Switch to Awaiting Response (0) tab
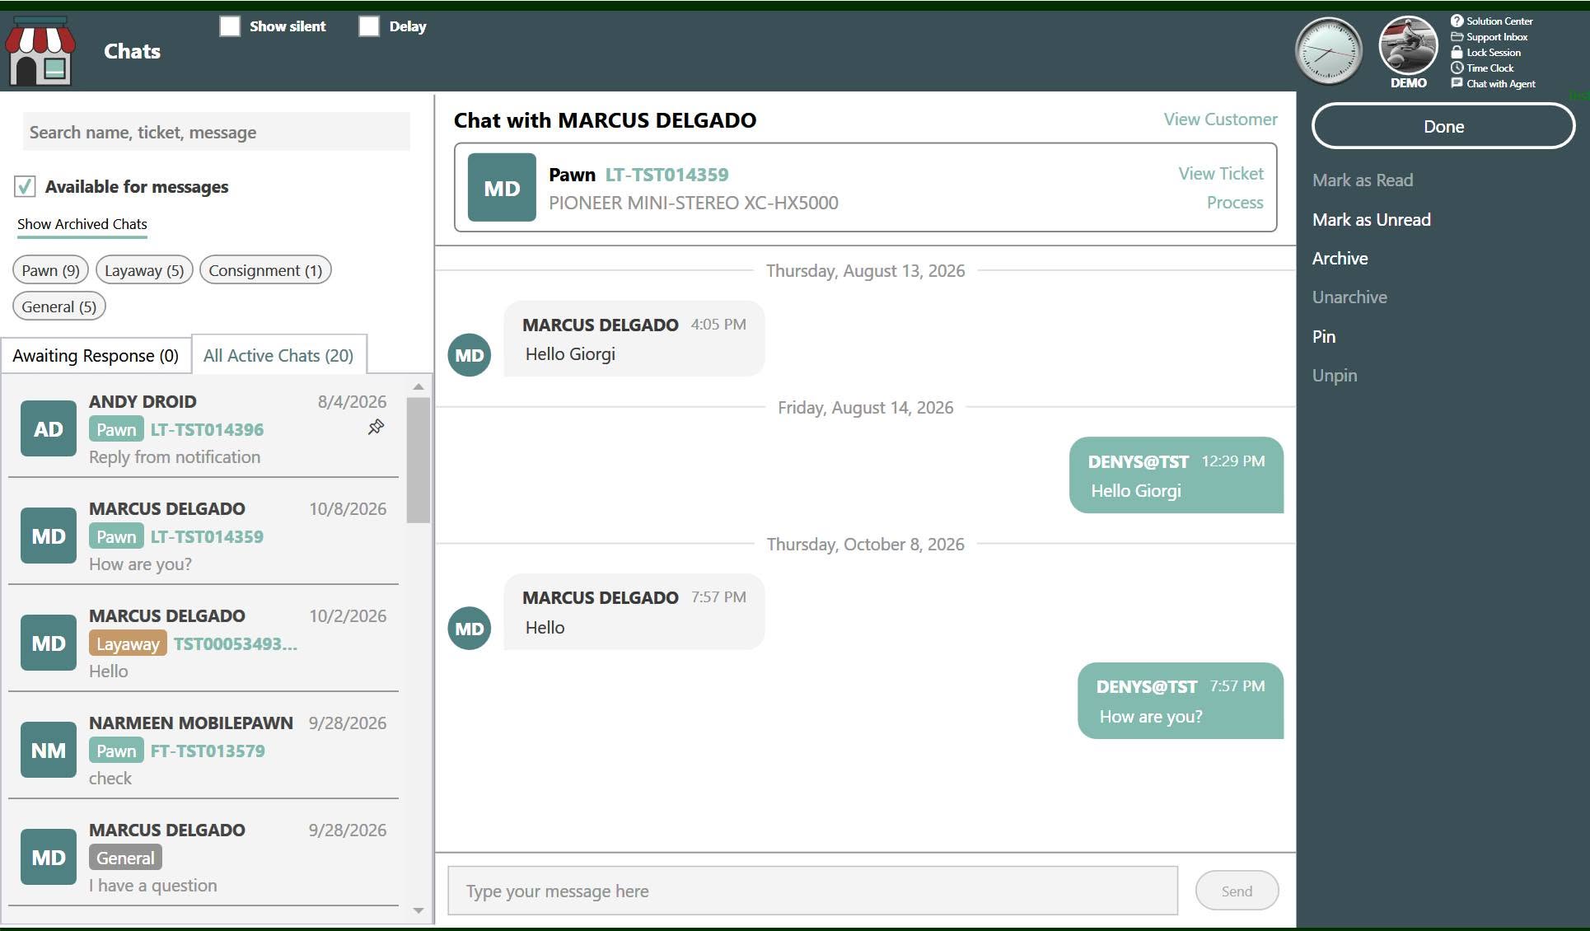Screen dimensions: 1590x931 [96, 356]
